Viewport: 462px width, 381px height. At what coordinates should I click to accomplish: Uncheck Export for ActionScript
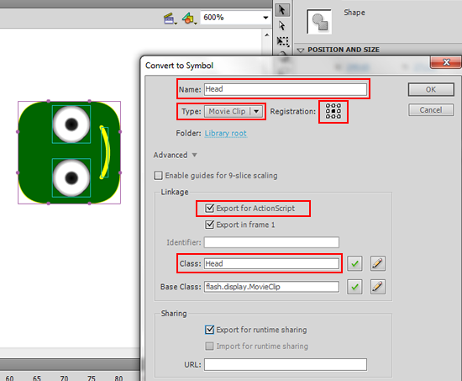click(209, 209)
